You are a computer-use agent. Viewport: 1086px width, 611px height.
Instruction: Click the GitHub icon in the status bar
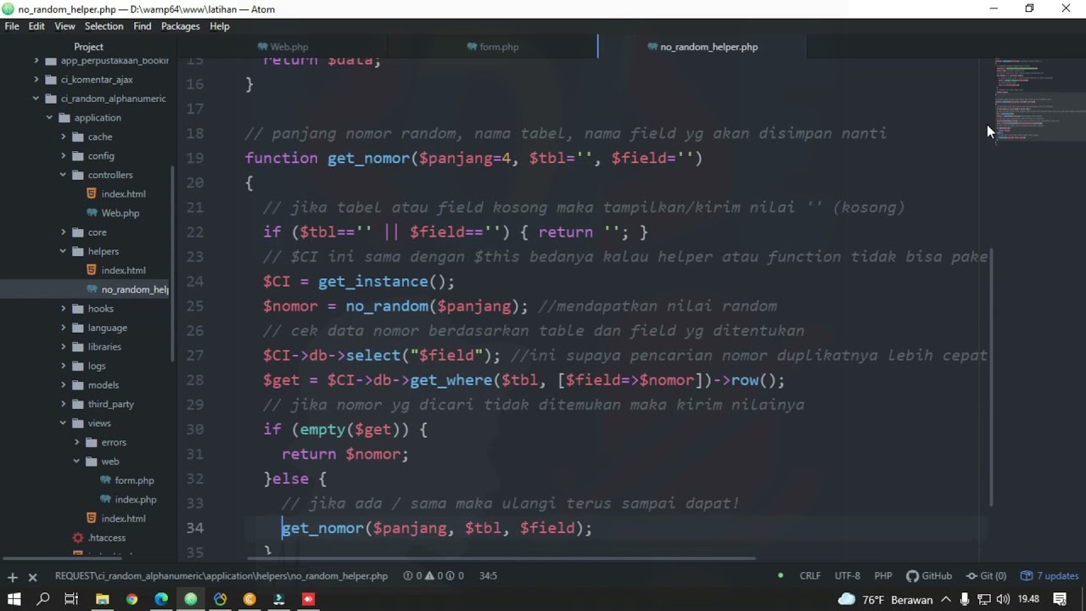coord(912,575)
